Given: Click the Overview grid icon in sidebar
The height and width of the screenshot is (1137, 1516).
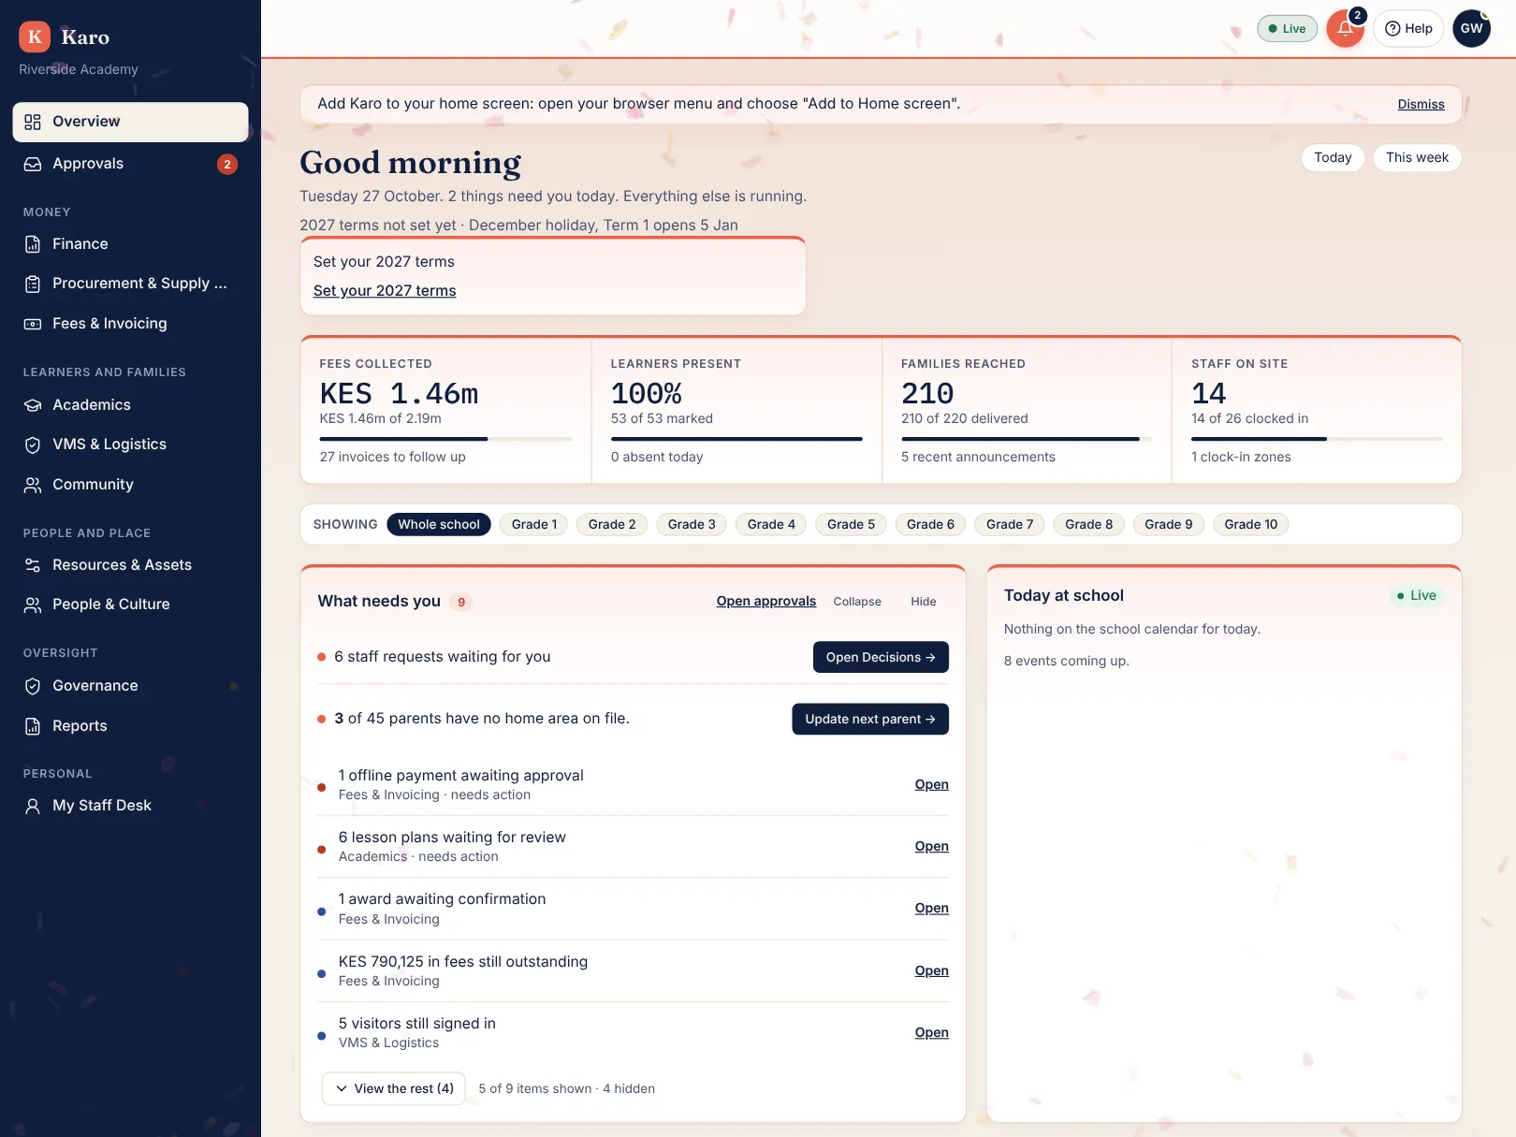Looking at the screenshot, I should point(33,122).
